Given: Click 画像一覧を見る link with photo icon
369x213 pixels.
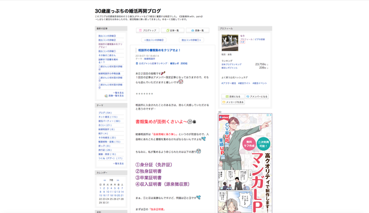Looking at the screenshot, I should (114, 96).
